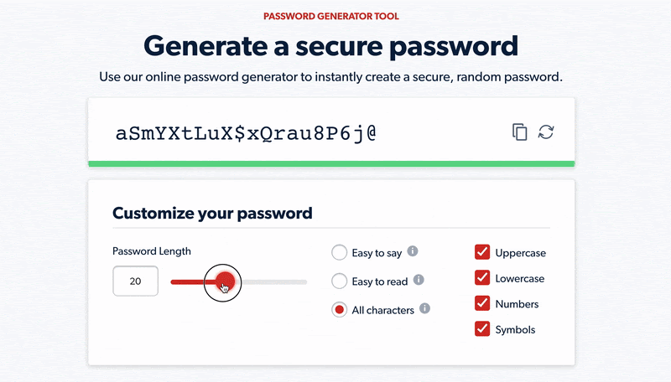Click the Password Length number field
The width and height of the screenshot is (671, 382).
point(135,281)
